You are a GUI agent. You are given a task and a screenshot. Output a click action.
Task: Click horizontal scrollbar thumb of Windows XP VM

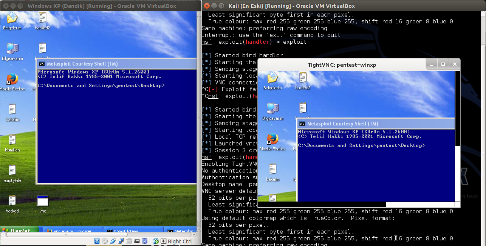[67, 234]
